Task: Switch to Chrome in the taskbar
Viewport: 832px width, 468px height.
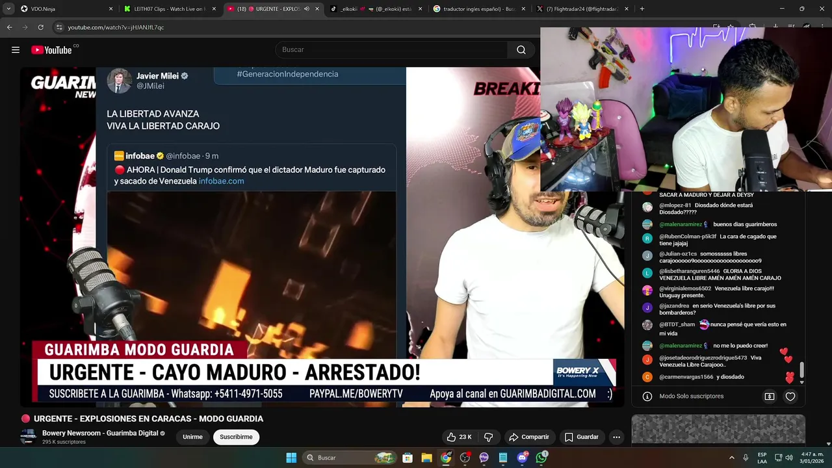Action: 446,458
